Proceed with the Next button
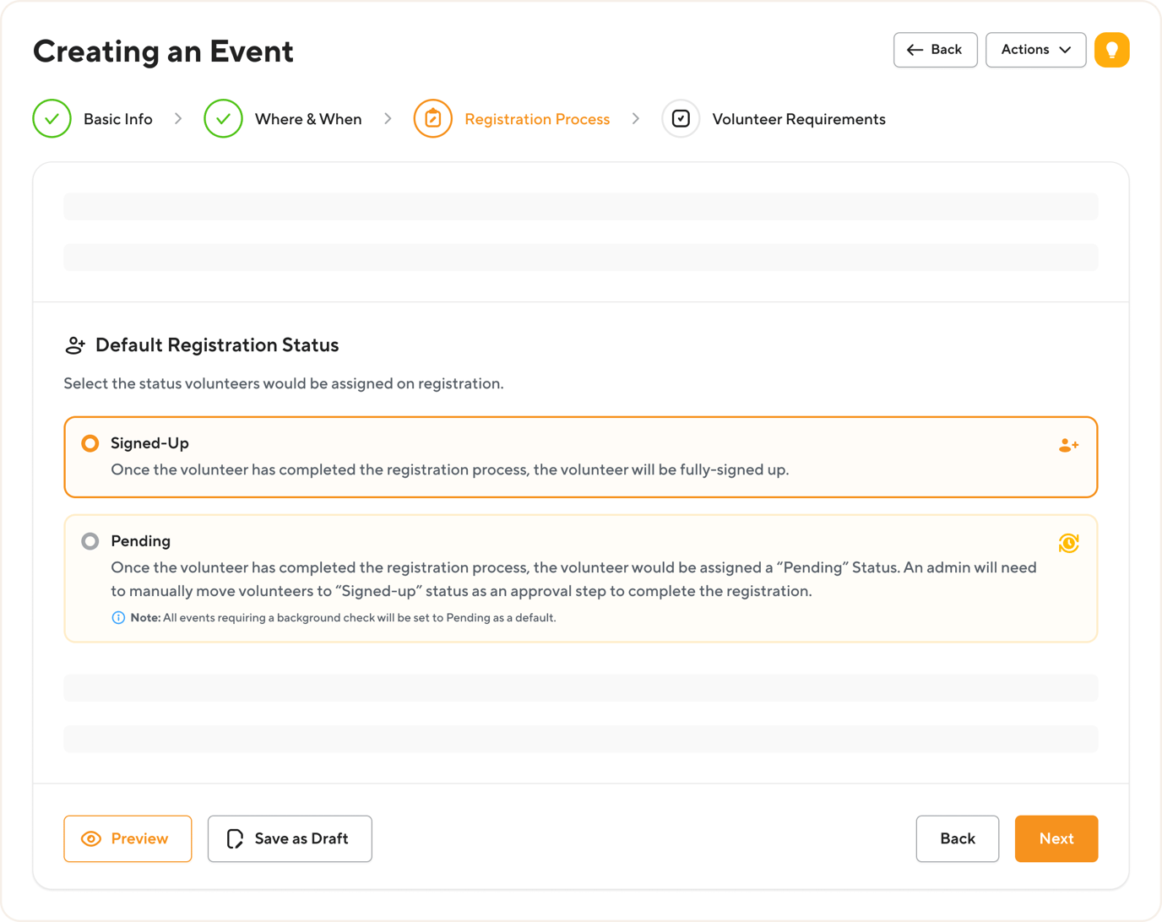This screenshot has height=922, width=1162. coord(1056,838)
